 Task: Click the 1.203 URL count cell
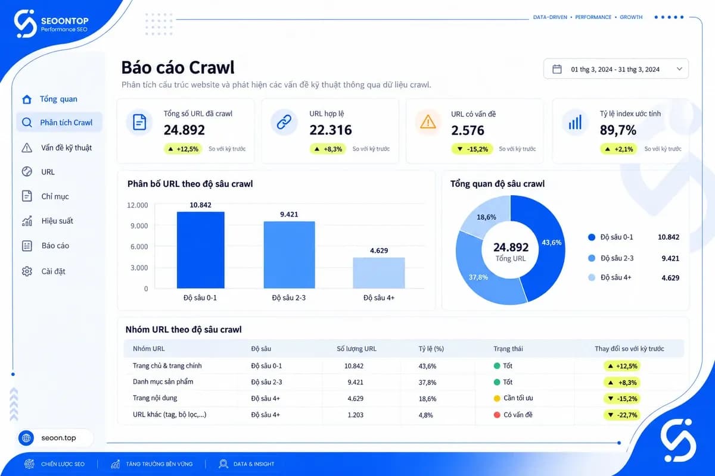coord(355,415)
